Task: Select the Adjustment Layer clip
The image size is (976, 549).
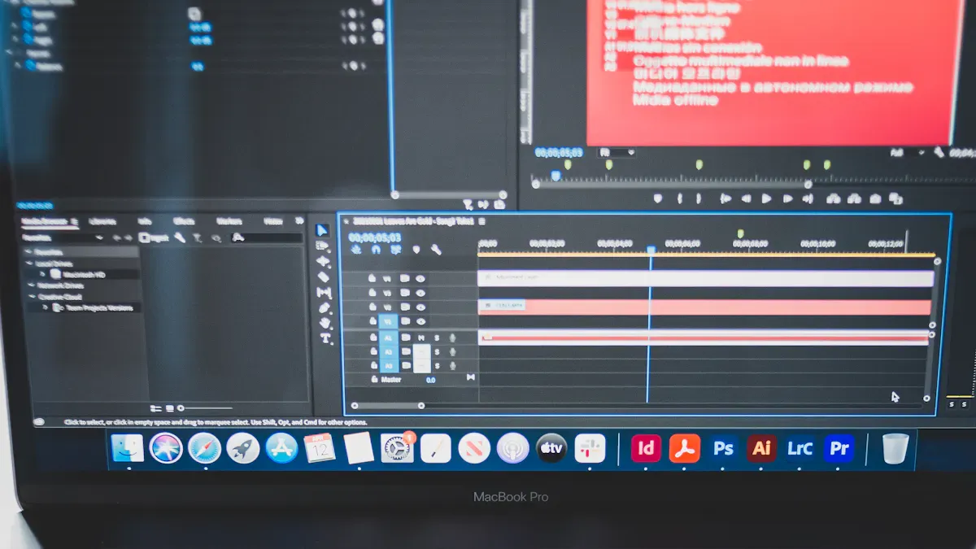Action: (706, 278)
